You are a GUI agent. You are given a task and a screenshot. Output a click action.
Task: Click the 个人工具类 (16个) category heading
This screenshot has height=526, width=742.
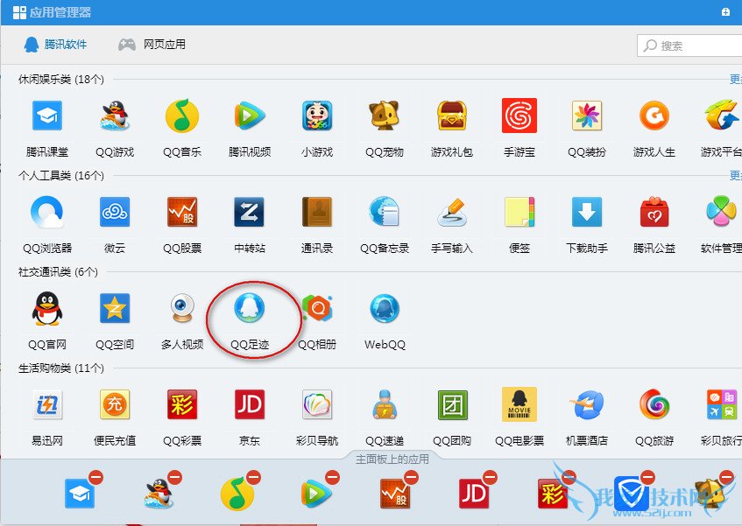click(61, 176)
